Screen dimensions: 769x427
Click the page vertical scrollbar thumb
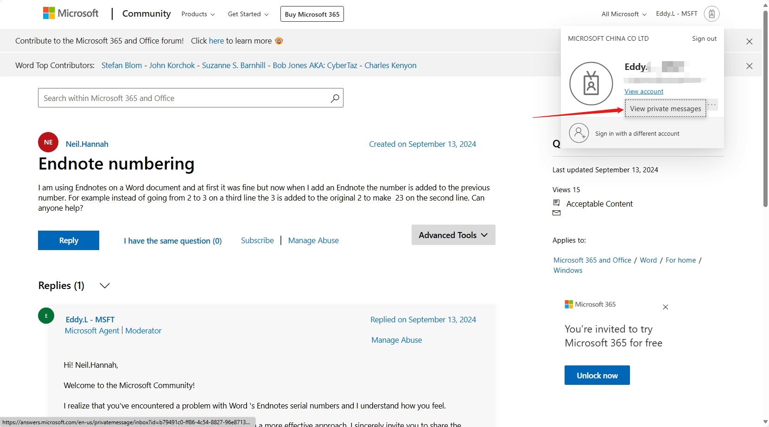765,109
